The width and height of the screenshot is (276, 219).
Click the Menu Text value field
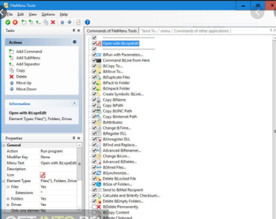(x=58, y=163)
